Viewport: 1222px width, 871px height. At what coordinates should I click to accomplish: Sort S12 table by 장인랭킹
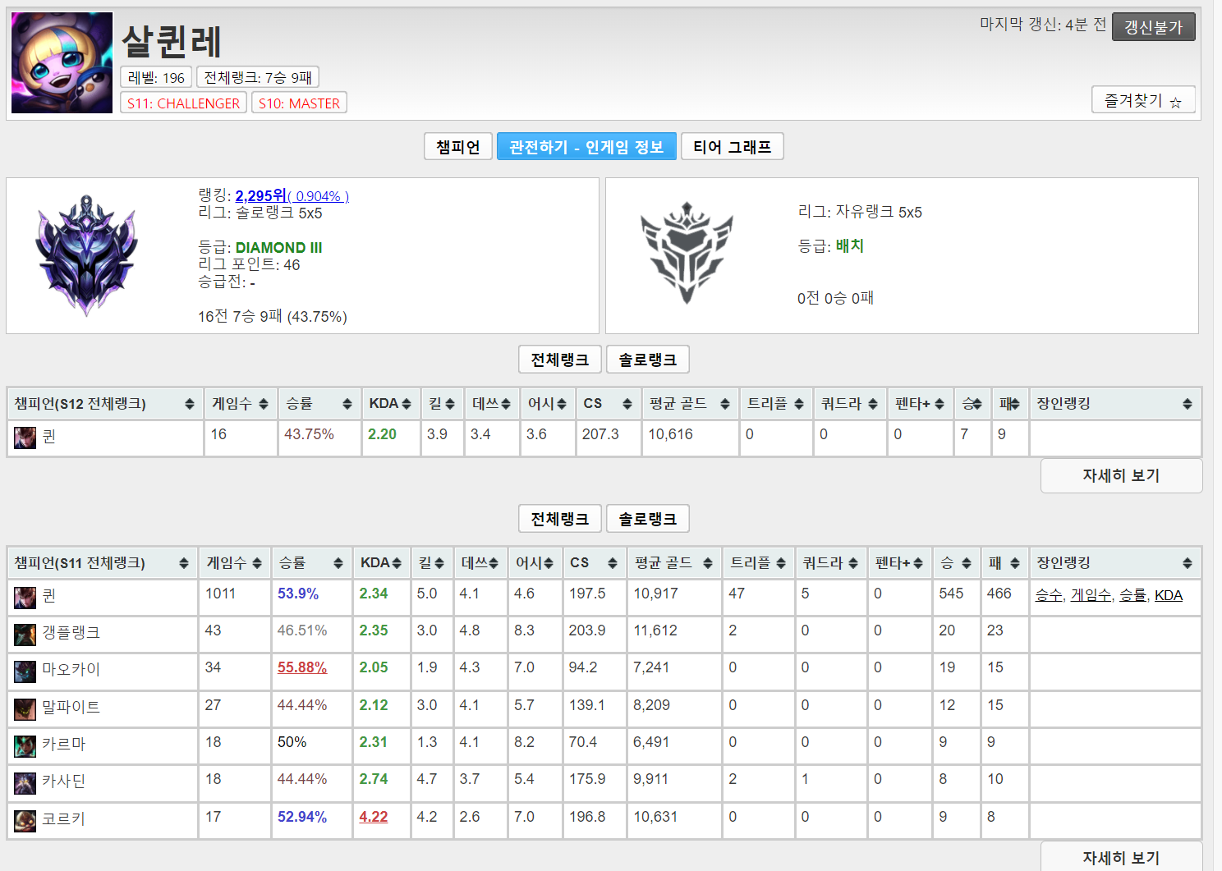(1114, 404)
